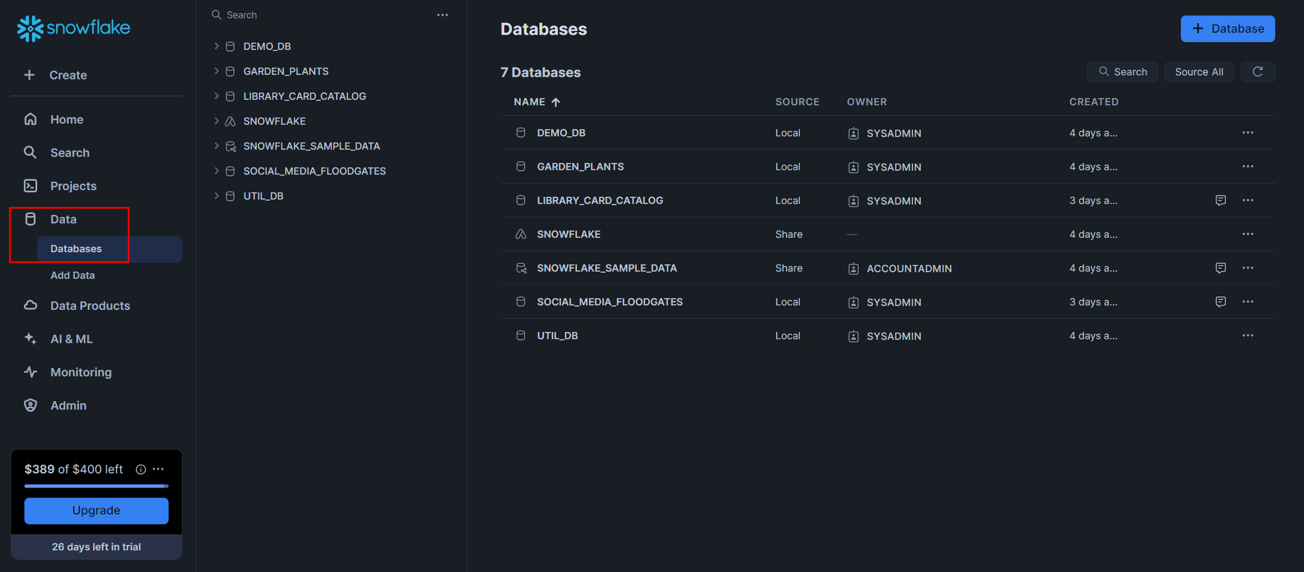Select GARDEN_PLANTS tree item
The image size is (1304, 572).
[x=286, y=71]
